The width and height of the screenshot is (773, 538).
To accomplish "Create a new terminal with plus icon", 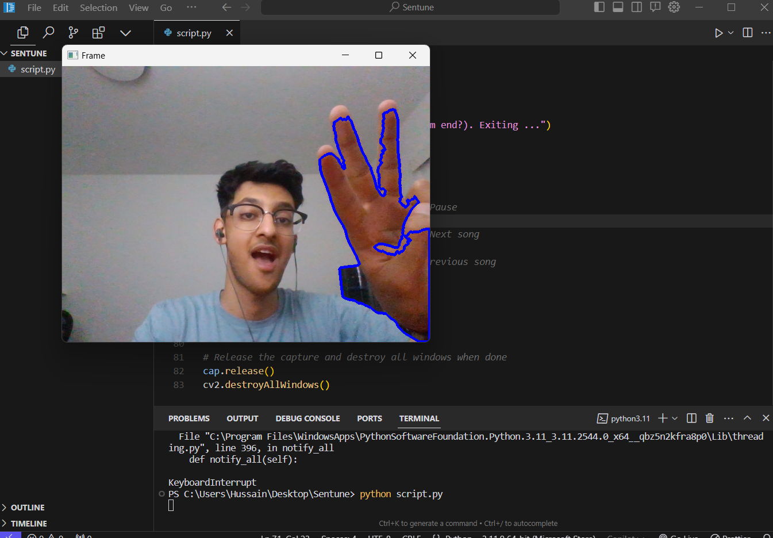I will [x=663, y=418].
